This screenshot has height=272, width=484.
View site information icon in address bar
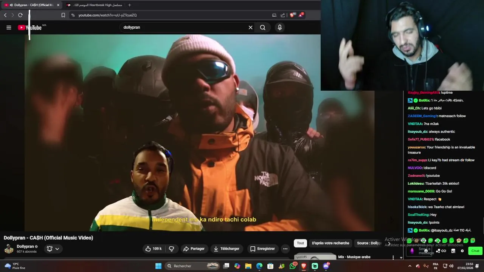(73, 15)
